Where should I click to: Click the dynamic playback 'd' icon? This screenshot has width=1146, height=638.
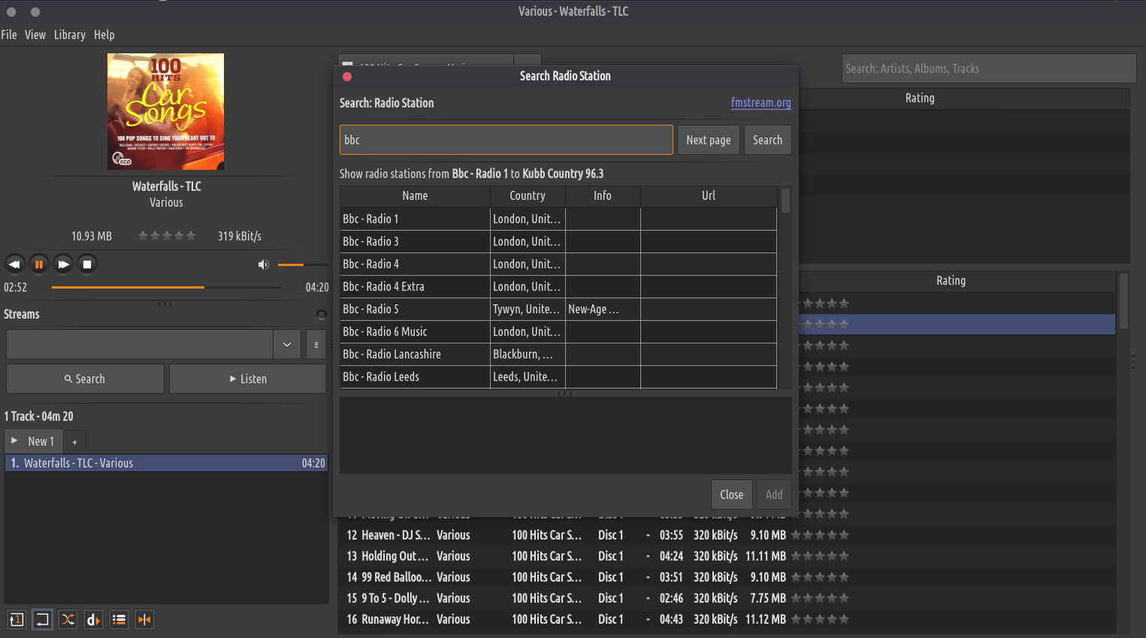click(93, 619)
